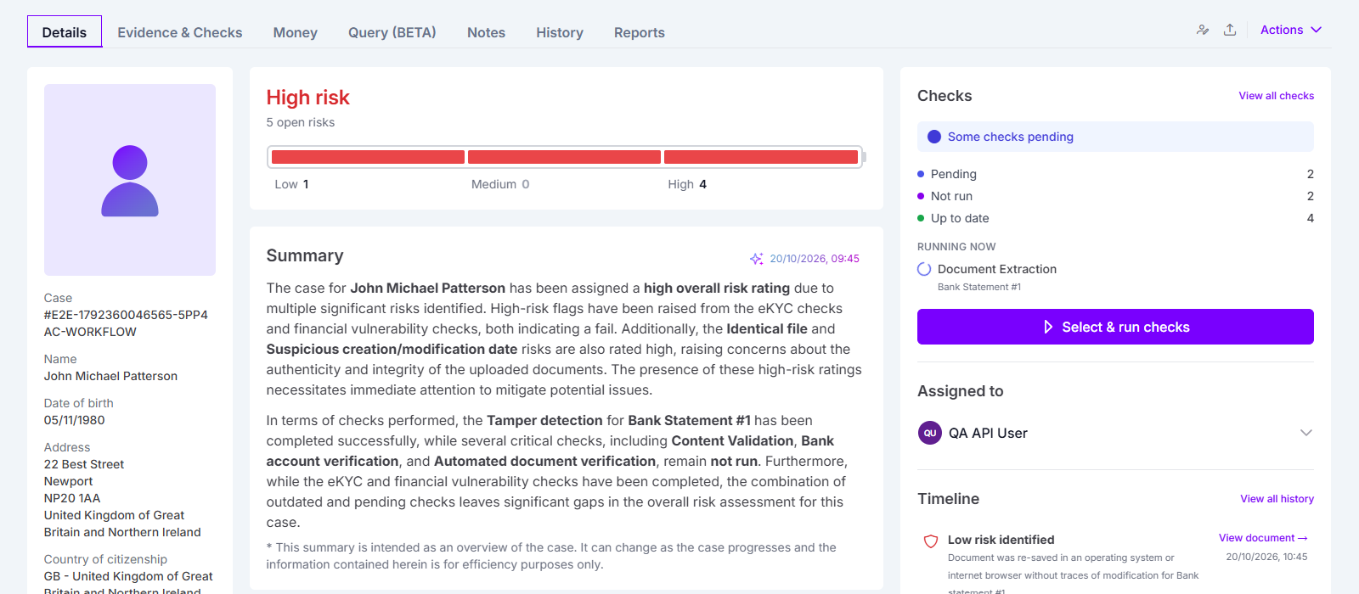Select the Pending checks row

1115,174
